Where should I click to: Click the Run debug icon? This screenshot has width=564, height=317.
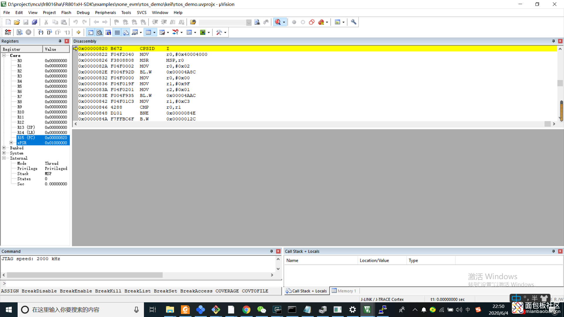click(20, 32)
